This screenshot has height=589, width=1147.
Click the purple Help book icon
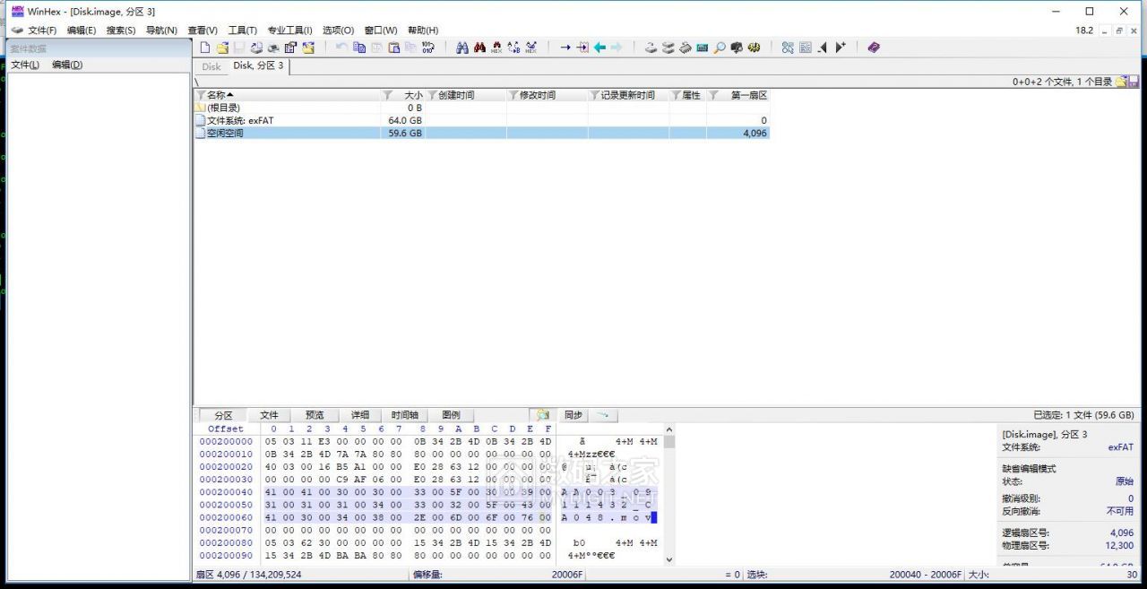(x=874, y=48)
